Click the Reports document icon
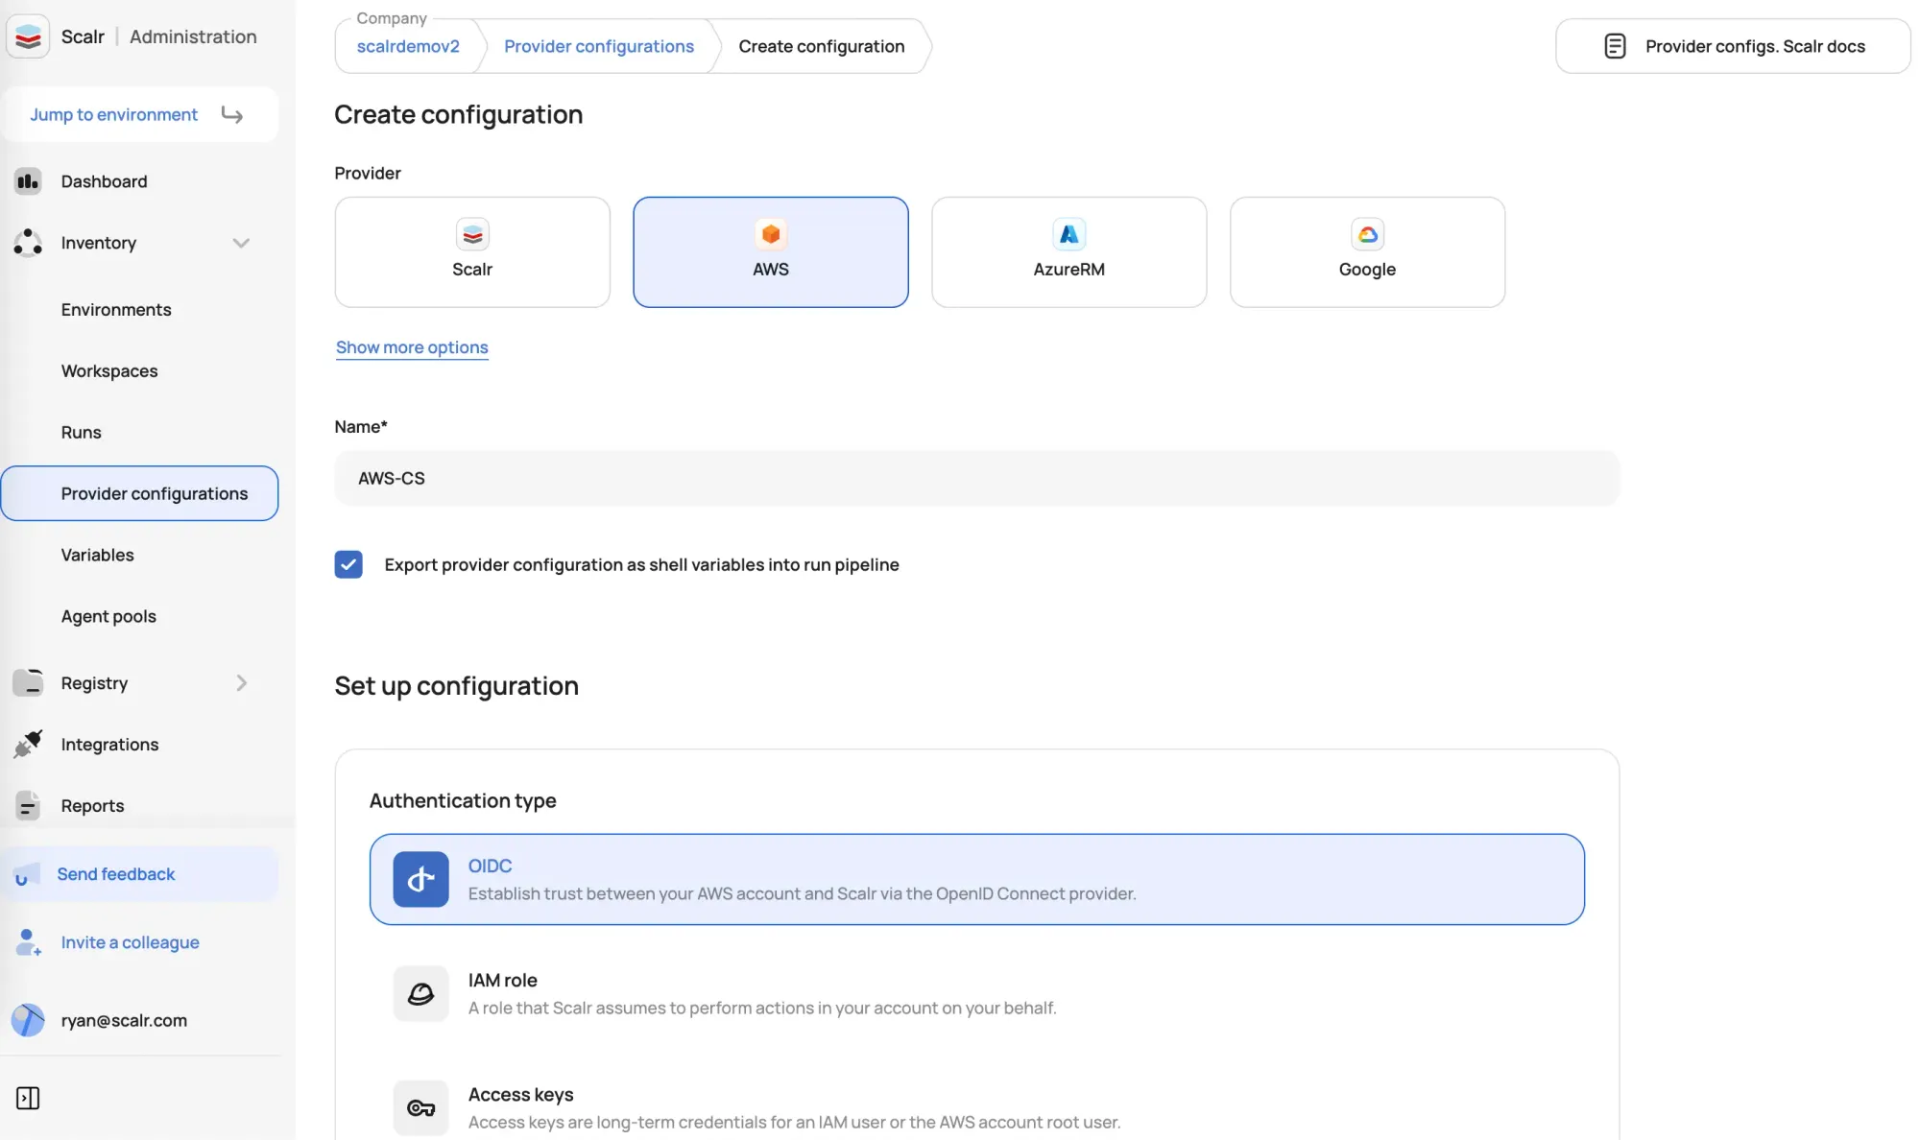The width and height of the screenshot is (1920, 1140). point(28,805)
